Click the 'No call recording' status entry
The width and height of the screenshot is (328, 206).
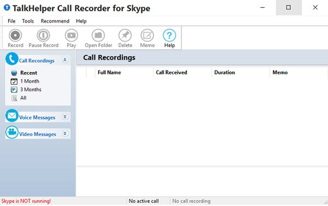pyautogui.click(x=191, y=201)
